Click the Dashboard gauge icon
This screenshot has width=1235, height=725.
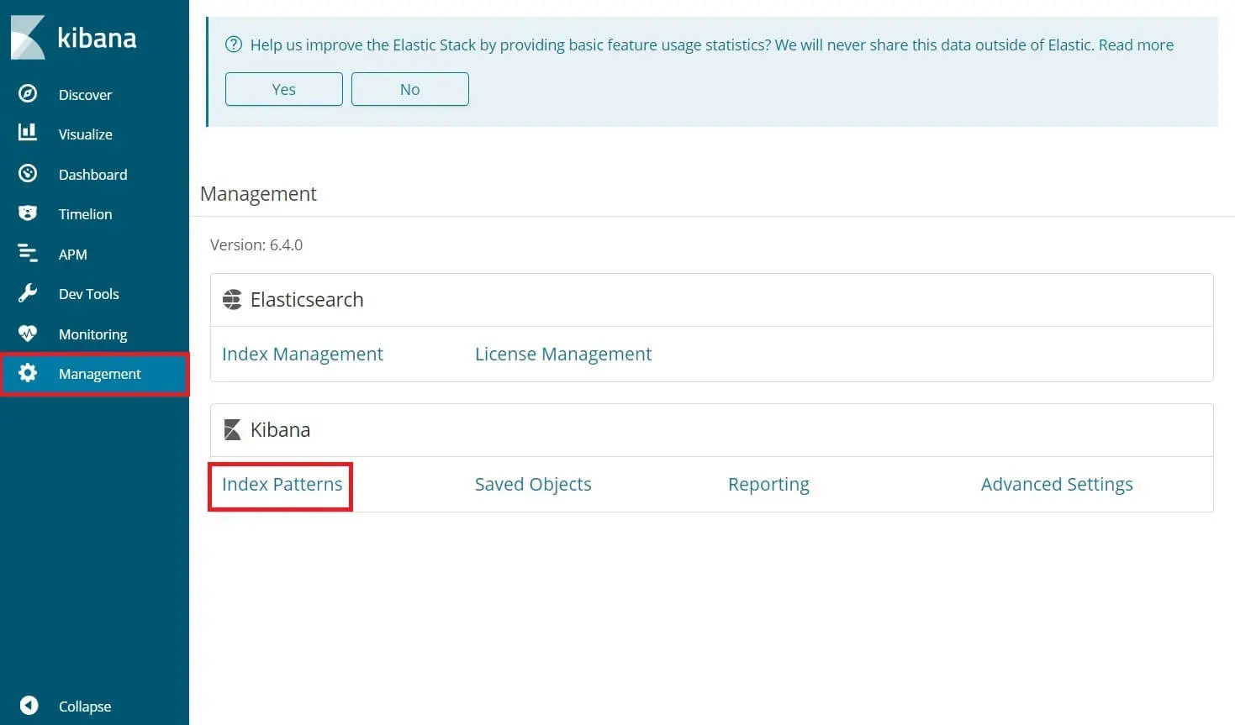point(28,173)
